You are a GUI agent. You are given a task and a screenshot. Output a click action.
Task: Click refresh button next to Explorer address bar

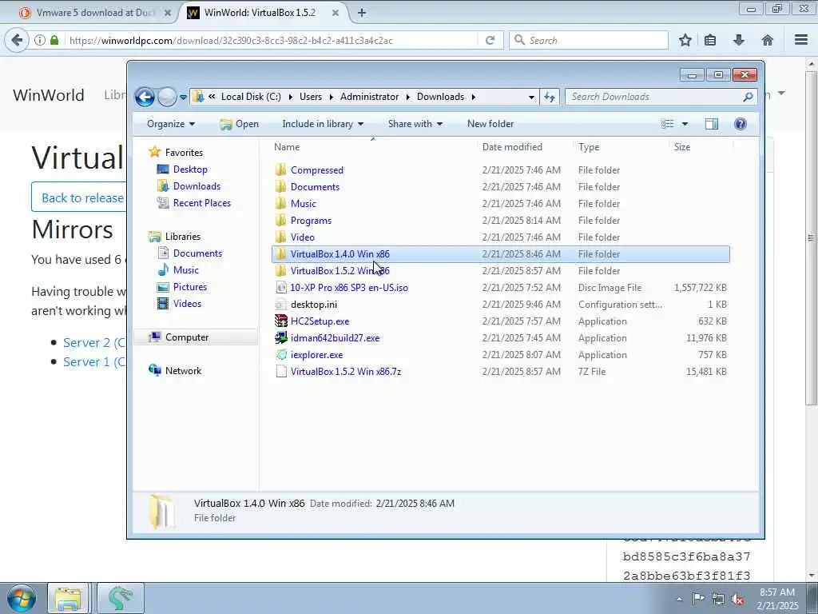550,97
